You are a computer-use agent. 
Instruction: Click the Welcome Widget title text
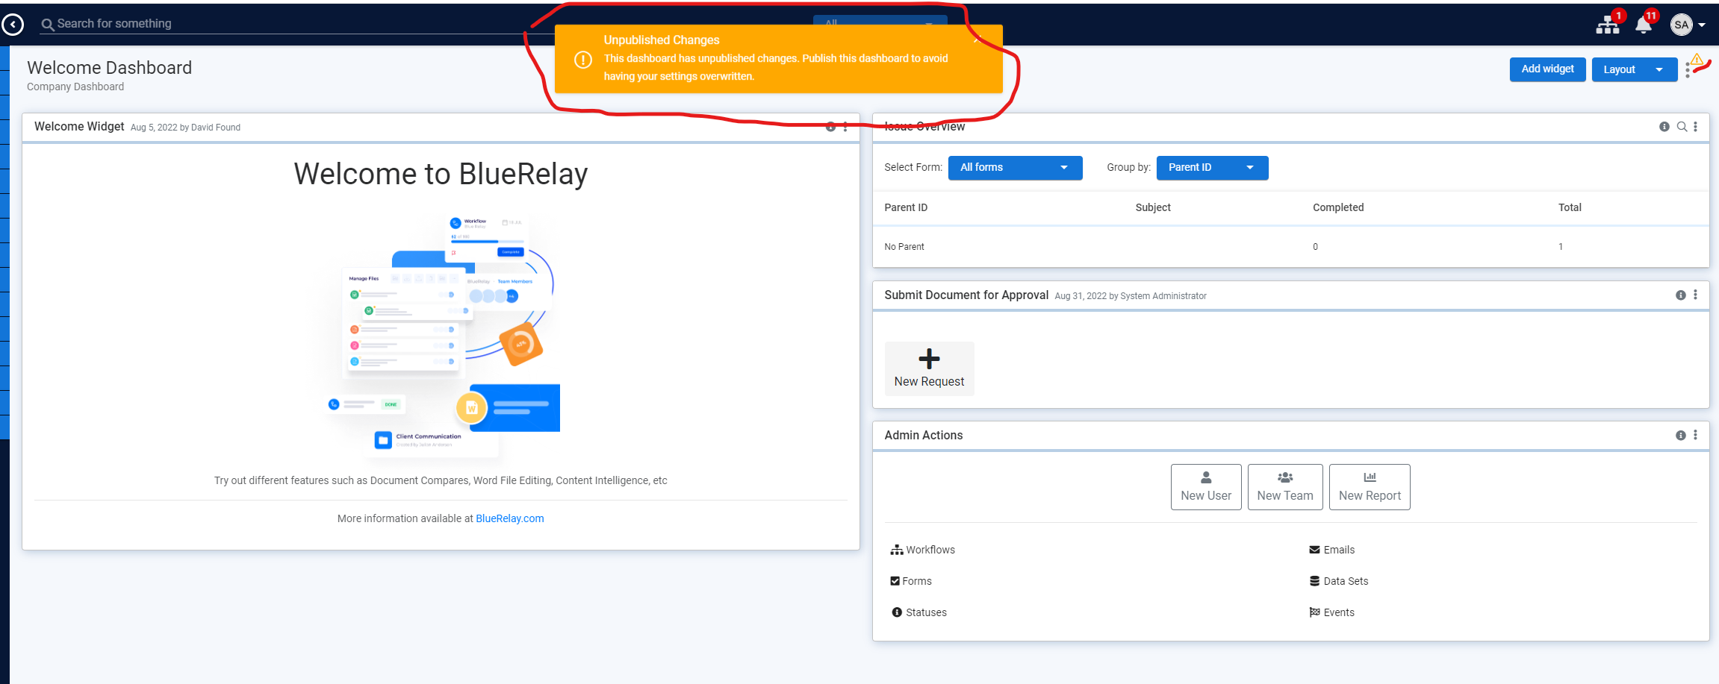coord(79,127)
